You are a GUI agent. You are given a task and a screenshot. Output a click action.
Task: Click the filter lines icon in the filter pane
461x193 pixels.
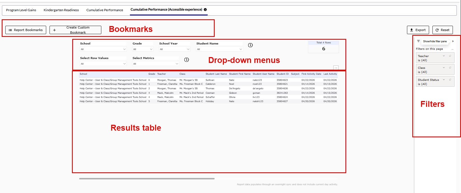[418, 41]
